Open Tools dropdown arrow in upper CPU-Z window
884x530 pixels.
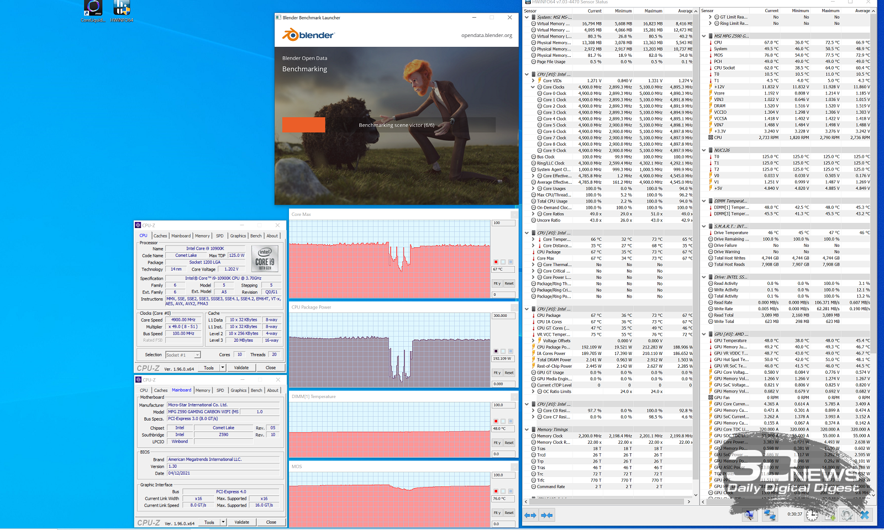pos(223,368)
